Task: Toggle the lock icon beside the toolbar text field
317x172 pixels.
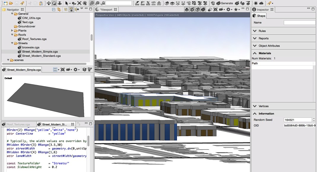Action: click(103, 3)
